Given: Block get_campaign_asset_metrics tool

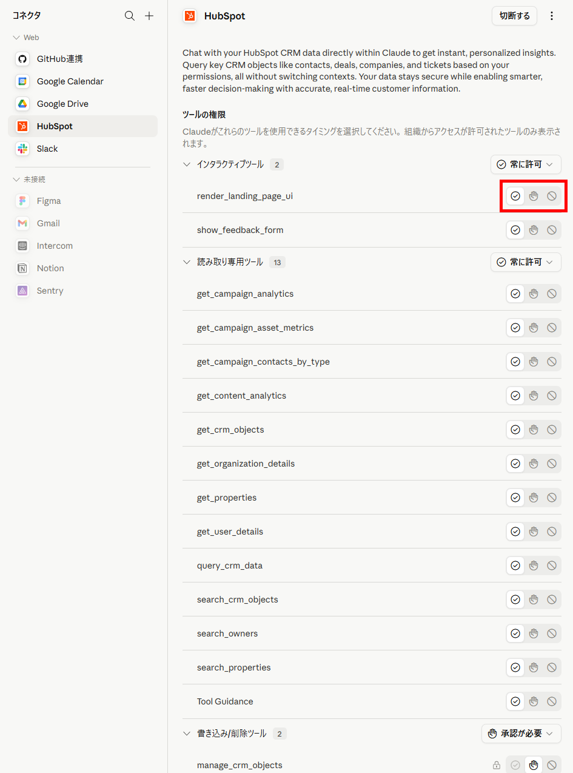Looking at the screenshot, I should [x=552, y=328].
